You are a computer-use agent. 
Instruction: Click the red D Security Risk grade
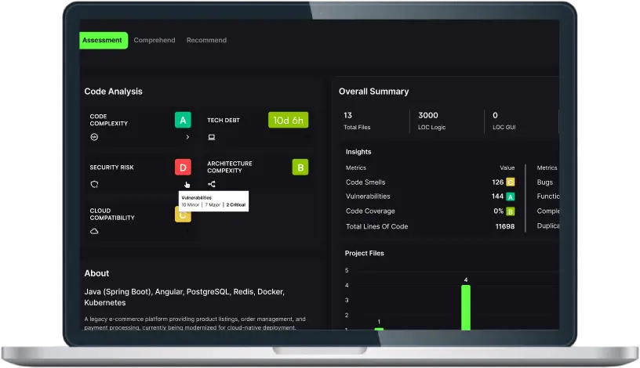pyautogui.click(x=183, y=167)
